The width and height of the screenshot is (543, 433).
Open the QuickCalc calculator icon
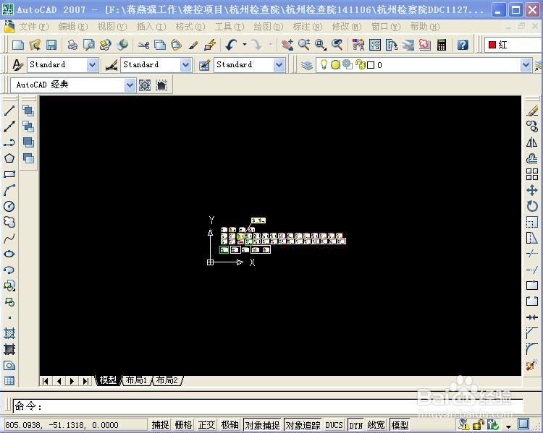442,45
